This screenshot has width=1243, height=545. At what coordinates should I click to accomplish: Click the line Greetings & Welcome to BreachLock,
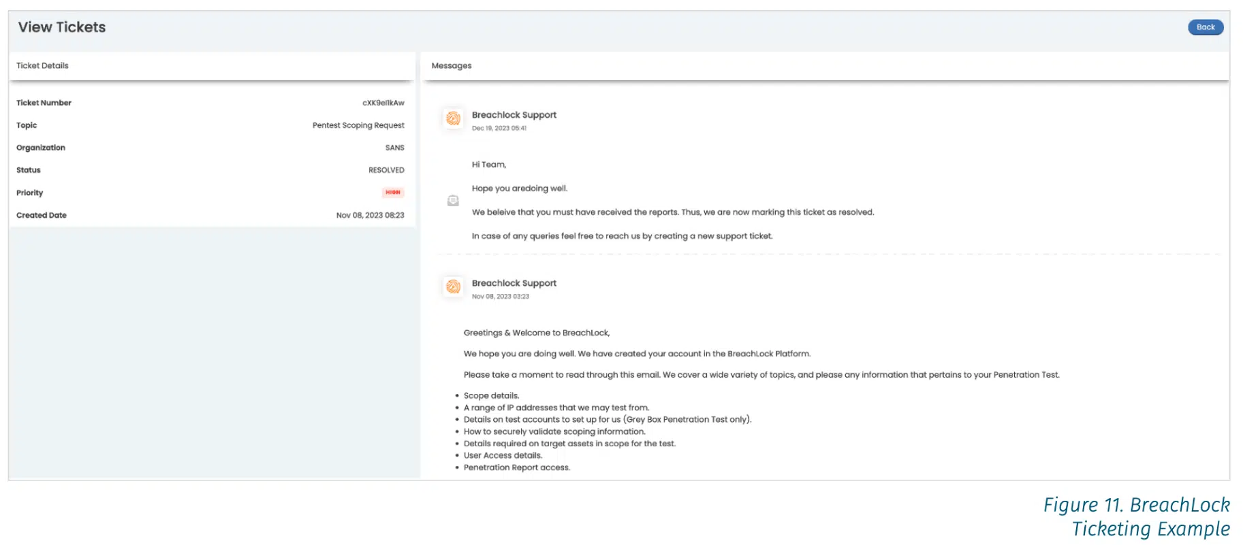pos(537,333)
